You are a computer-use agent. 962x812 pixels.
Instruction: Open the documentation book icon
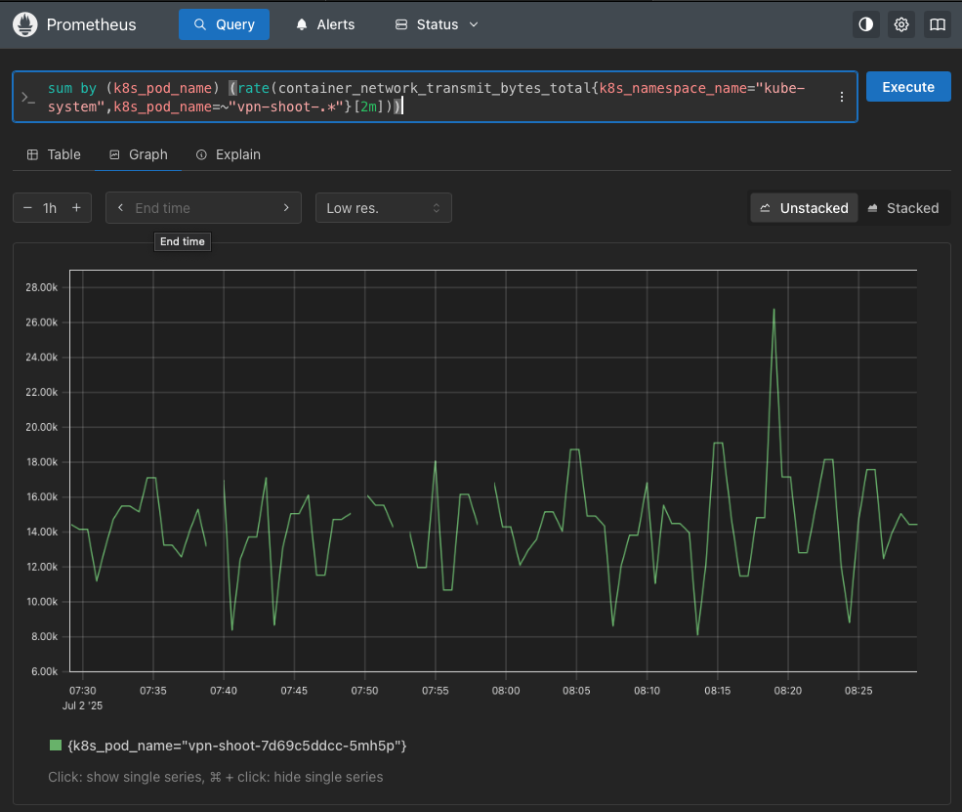pos(938,24)
